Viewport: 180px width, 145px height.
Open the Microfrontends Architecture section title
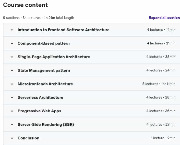click(x=45, y=84)
